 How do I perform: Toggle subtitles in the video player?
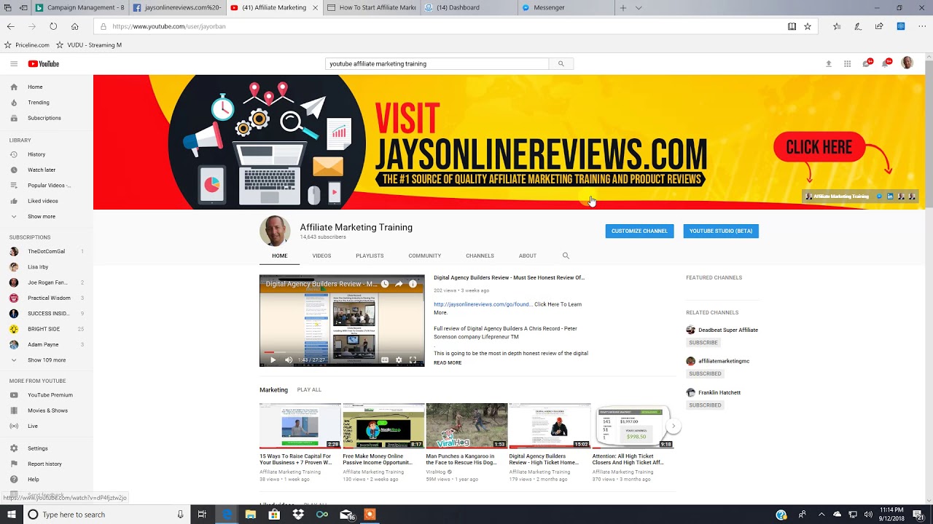click(385, 360)
